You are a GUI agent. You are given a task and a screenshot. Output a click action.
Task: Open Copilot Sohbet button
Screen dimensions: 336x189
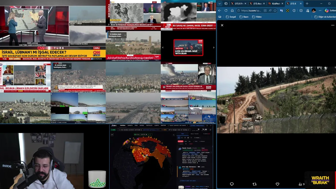point(330,10)
